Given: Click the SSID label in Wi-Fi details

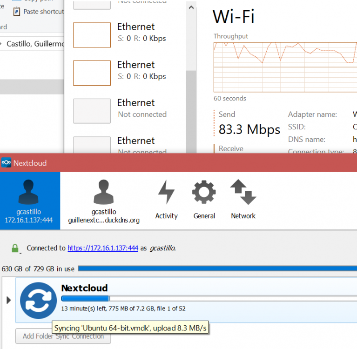Looking at the screenshot, I should (297, 127).
